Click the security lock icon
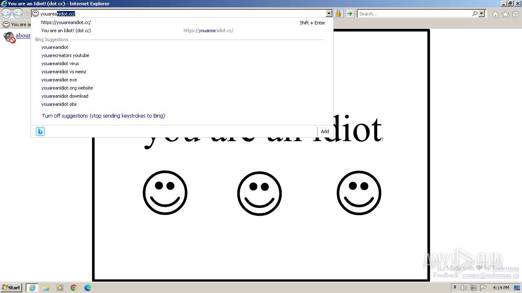This screenshot has height=293, width=522. [x=338, y=14]
